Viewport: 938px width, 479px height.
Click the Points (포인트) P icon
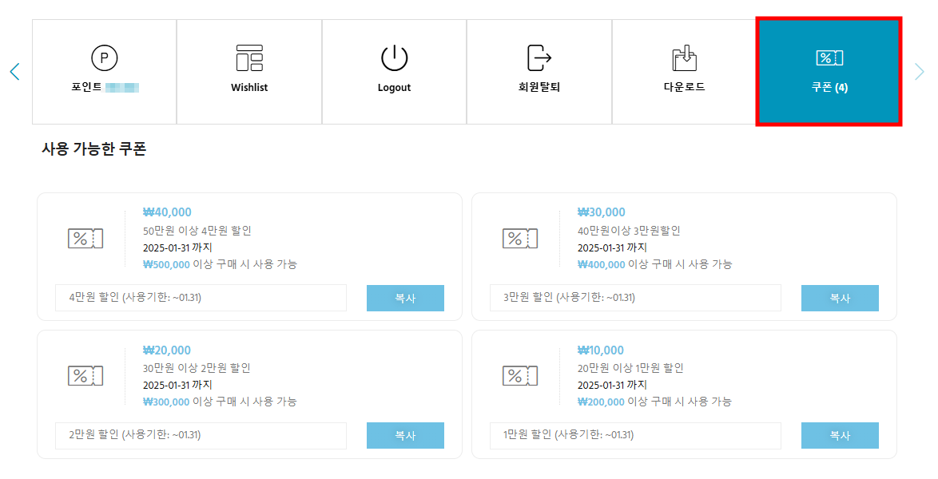pyautogui.click(x=104, y=58)
